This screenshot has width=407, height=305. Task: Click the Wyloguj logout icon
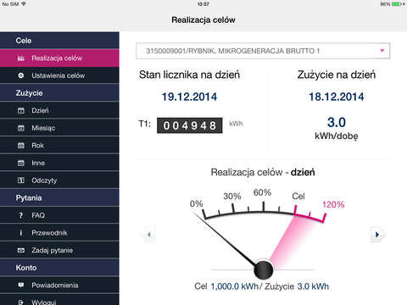pyautogui.click(x=20, y=302)
